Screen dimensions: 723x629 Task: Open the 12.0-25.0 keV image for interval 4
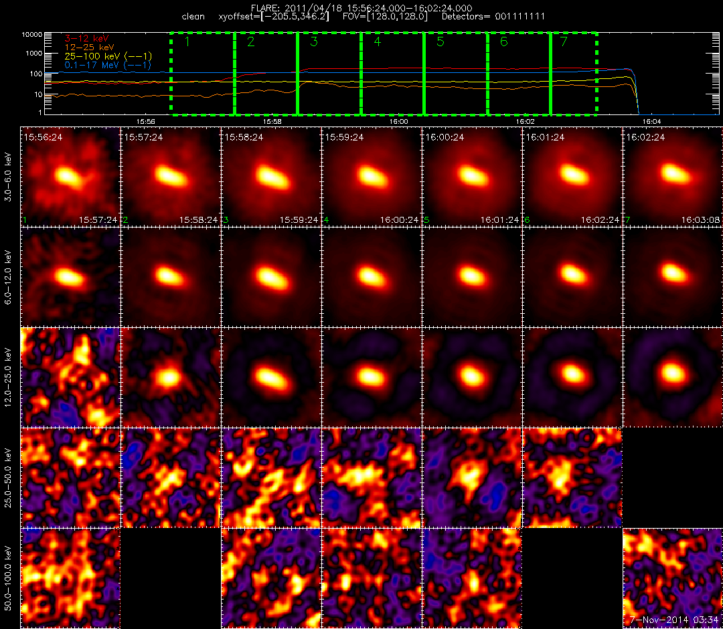click(x=372, y=377)
